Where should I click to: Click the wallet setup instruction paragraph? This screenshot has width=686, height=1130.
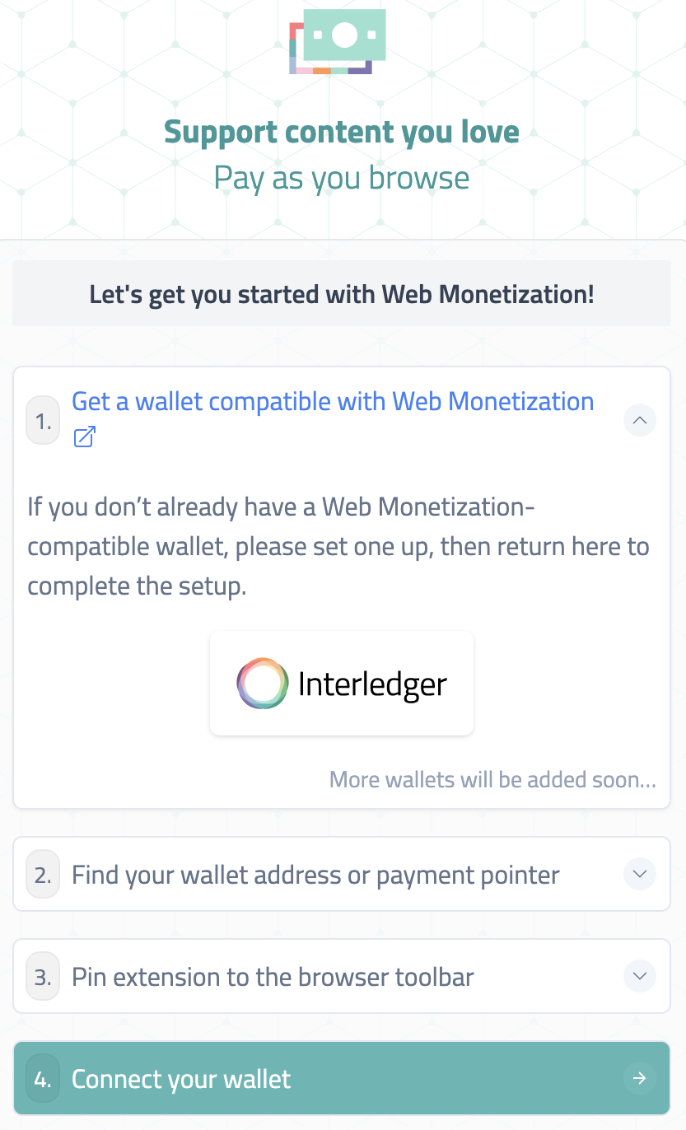tap(338, 546)
